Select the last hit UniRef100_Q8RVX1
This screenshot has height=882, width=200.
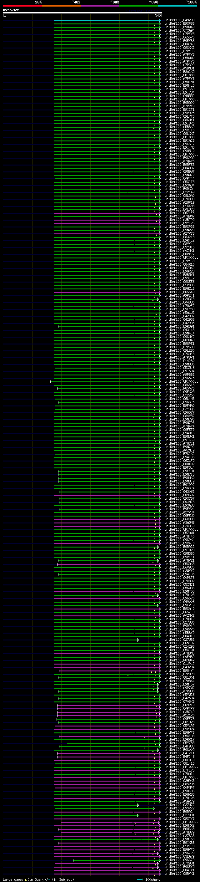pyautogui.click(x=179, y=874)
